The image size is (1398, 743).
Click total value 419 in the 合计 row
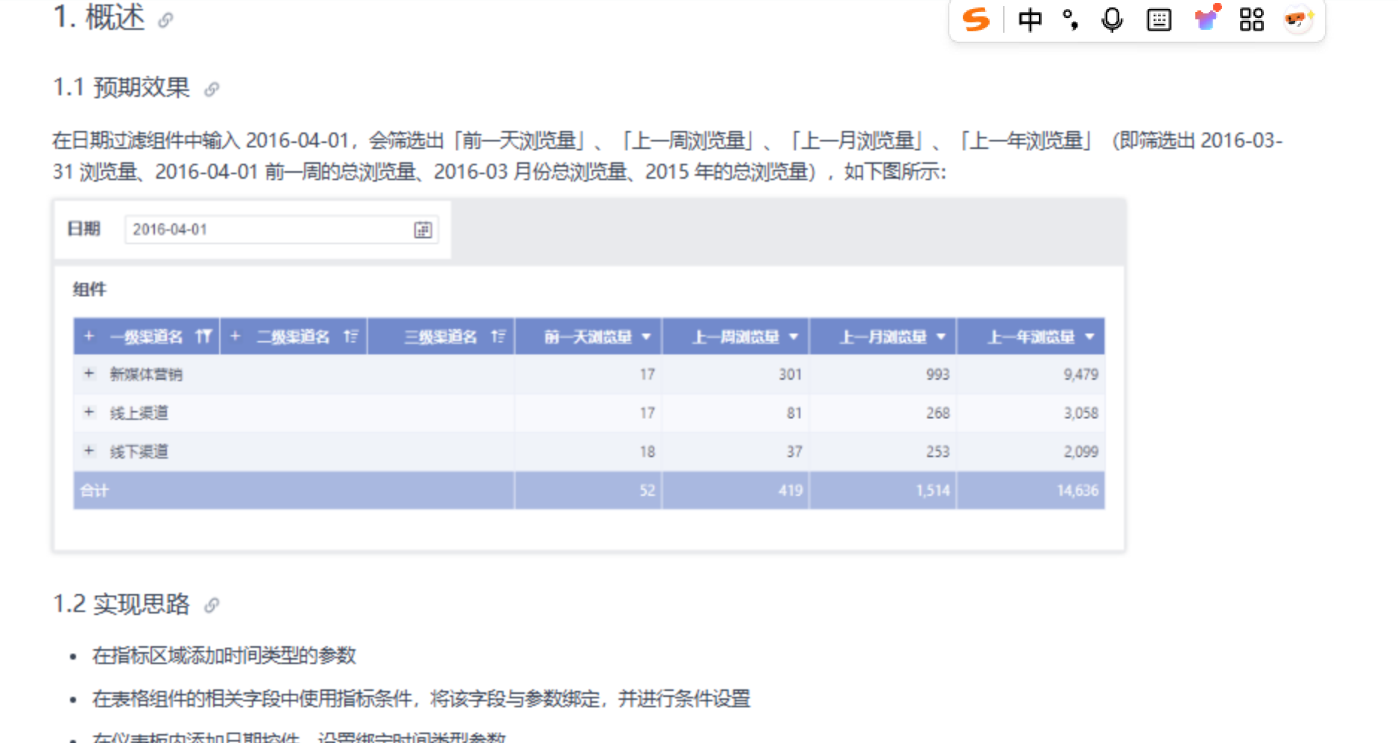click(790, 491)
